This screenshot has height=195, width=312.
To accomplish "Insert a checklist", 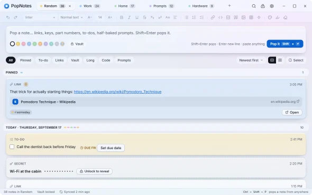I will coord(202,17).
